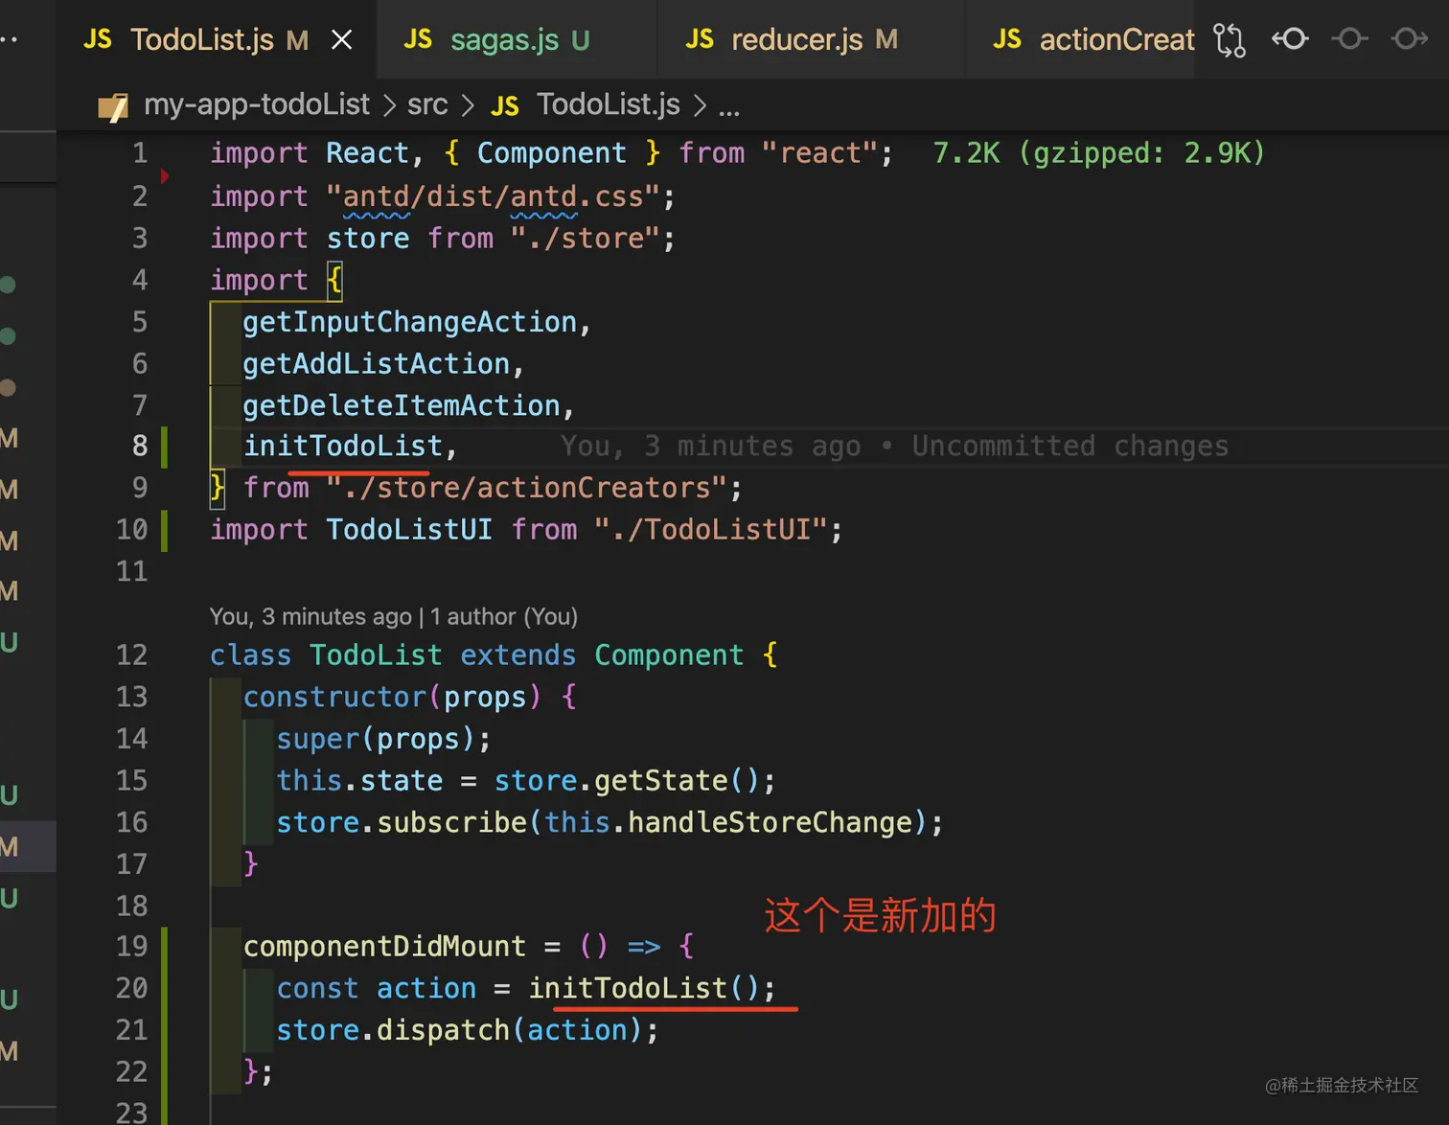Click the red breakpoint marker near line 2
Screen dimensions: 1449x1125
[x=165, y=176]
